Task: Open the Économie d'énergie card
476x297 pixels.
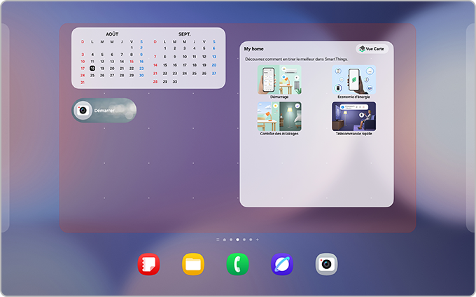Action: [x=353, y=81]
